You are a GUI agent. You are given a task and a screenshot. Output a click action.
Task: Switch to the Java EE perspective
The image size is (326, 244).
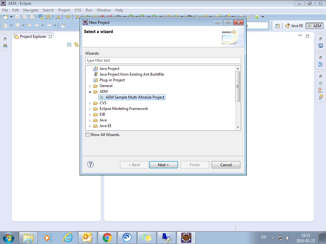[294, 26]
